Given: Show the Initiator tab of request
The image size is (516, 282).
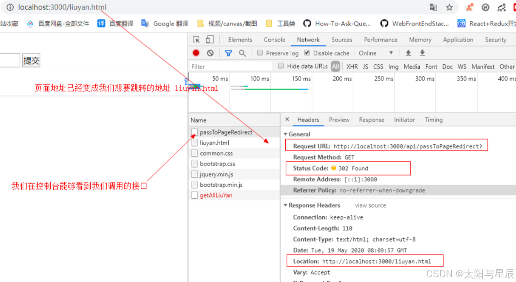Looking at the screenshot, I should coord(404,120).
